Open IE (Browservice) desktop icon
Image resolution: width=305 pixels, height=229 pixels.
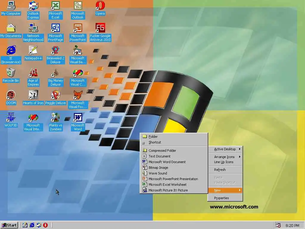[x=11, y=55]
